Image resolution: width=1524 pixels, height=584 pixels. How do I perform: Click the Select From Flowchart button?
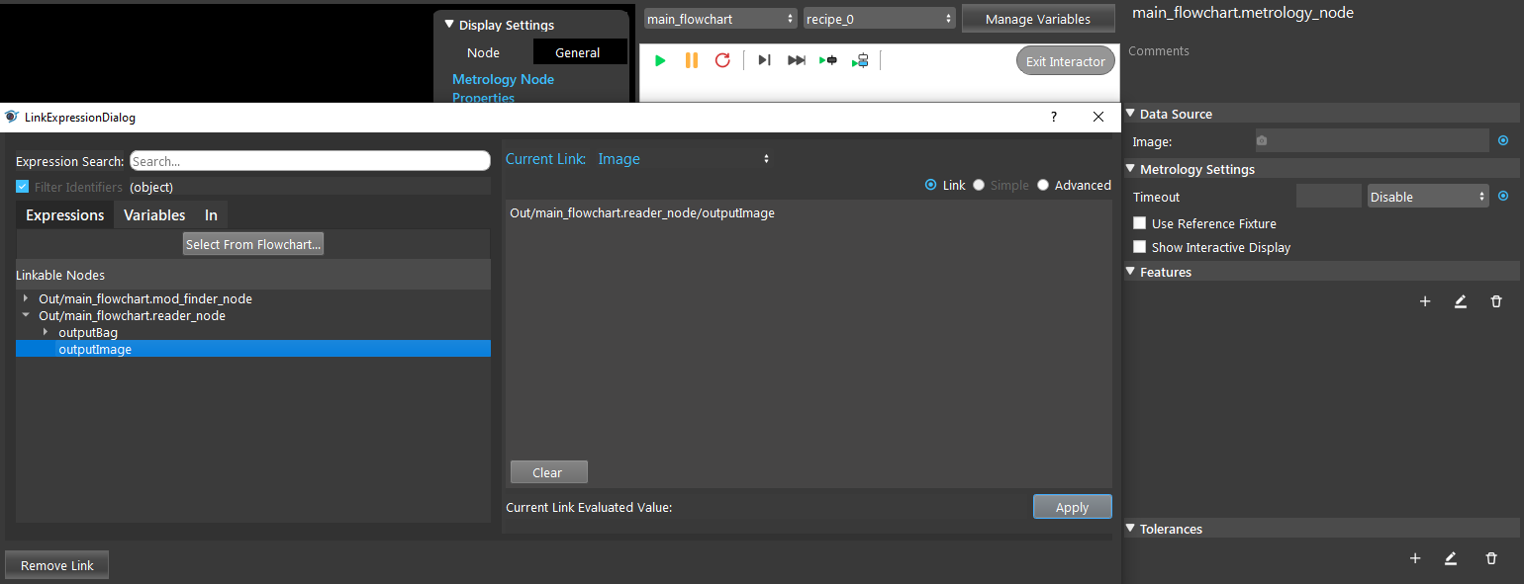click(x=253, y=244)
